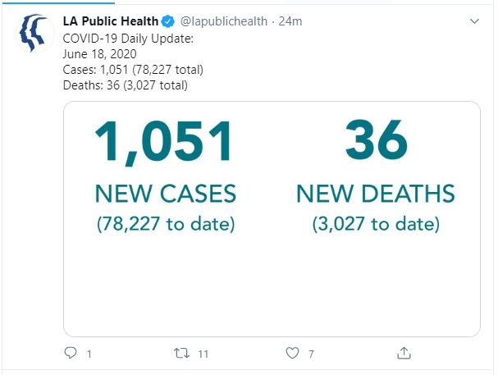Open the attached new cases image card
The width and height of the screenshot is (498, 375).
click(272, 219)
